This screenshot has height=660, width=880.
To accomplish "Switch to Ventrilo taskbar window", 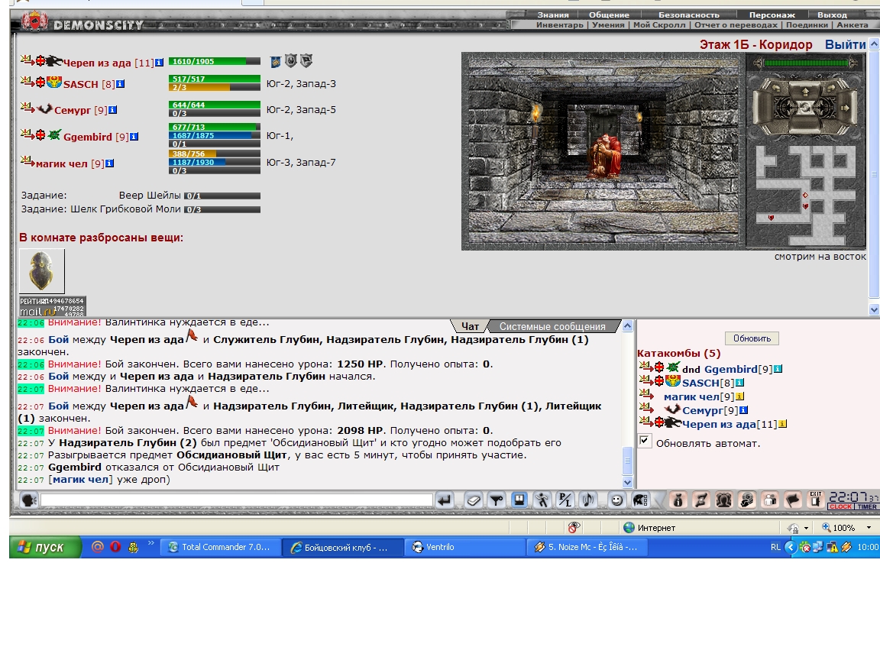I will pyautogui.click(x=464, y=547).
